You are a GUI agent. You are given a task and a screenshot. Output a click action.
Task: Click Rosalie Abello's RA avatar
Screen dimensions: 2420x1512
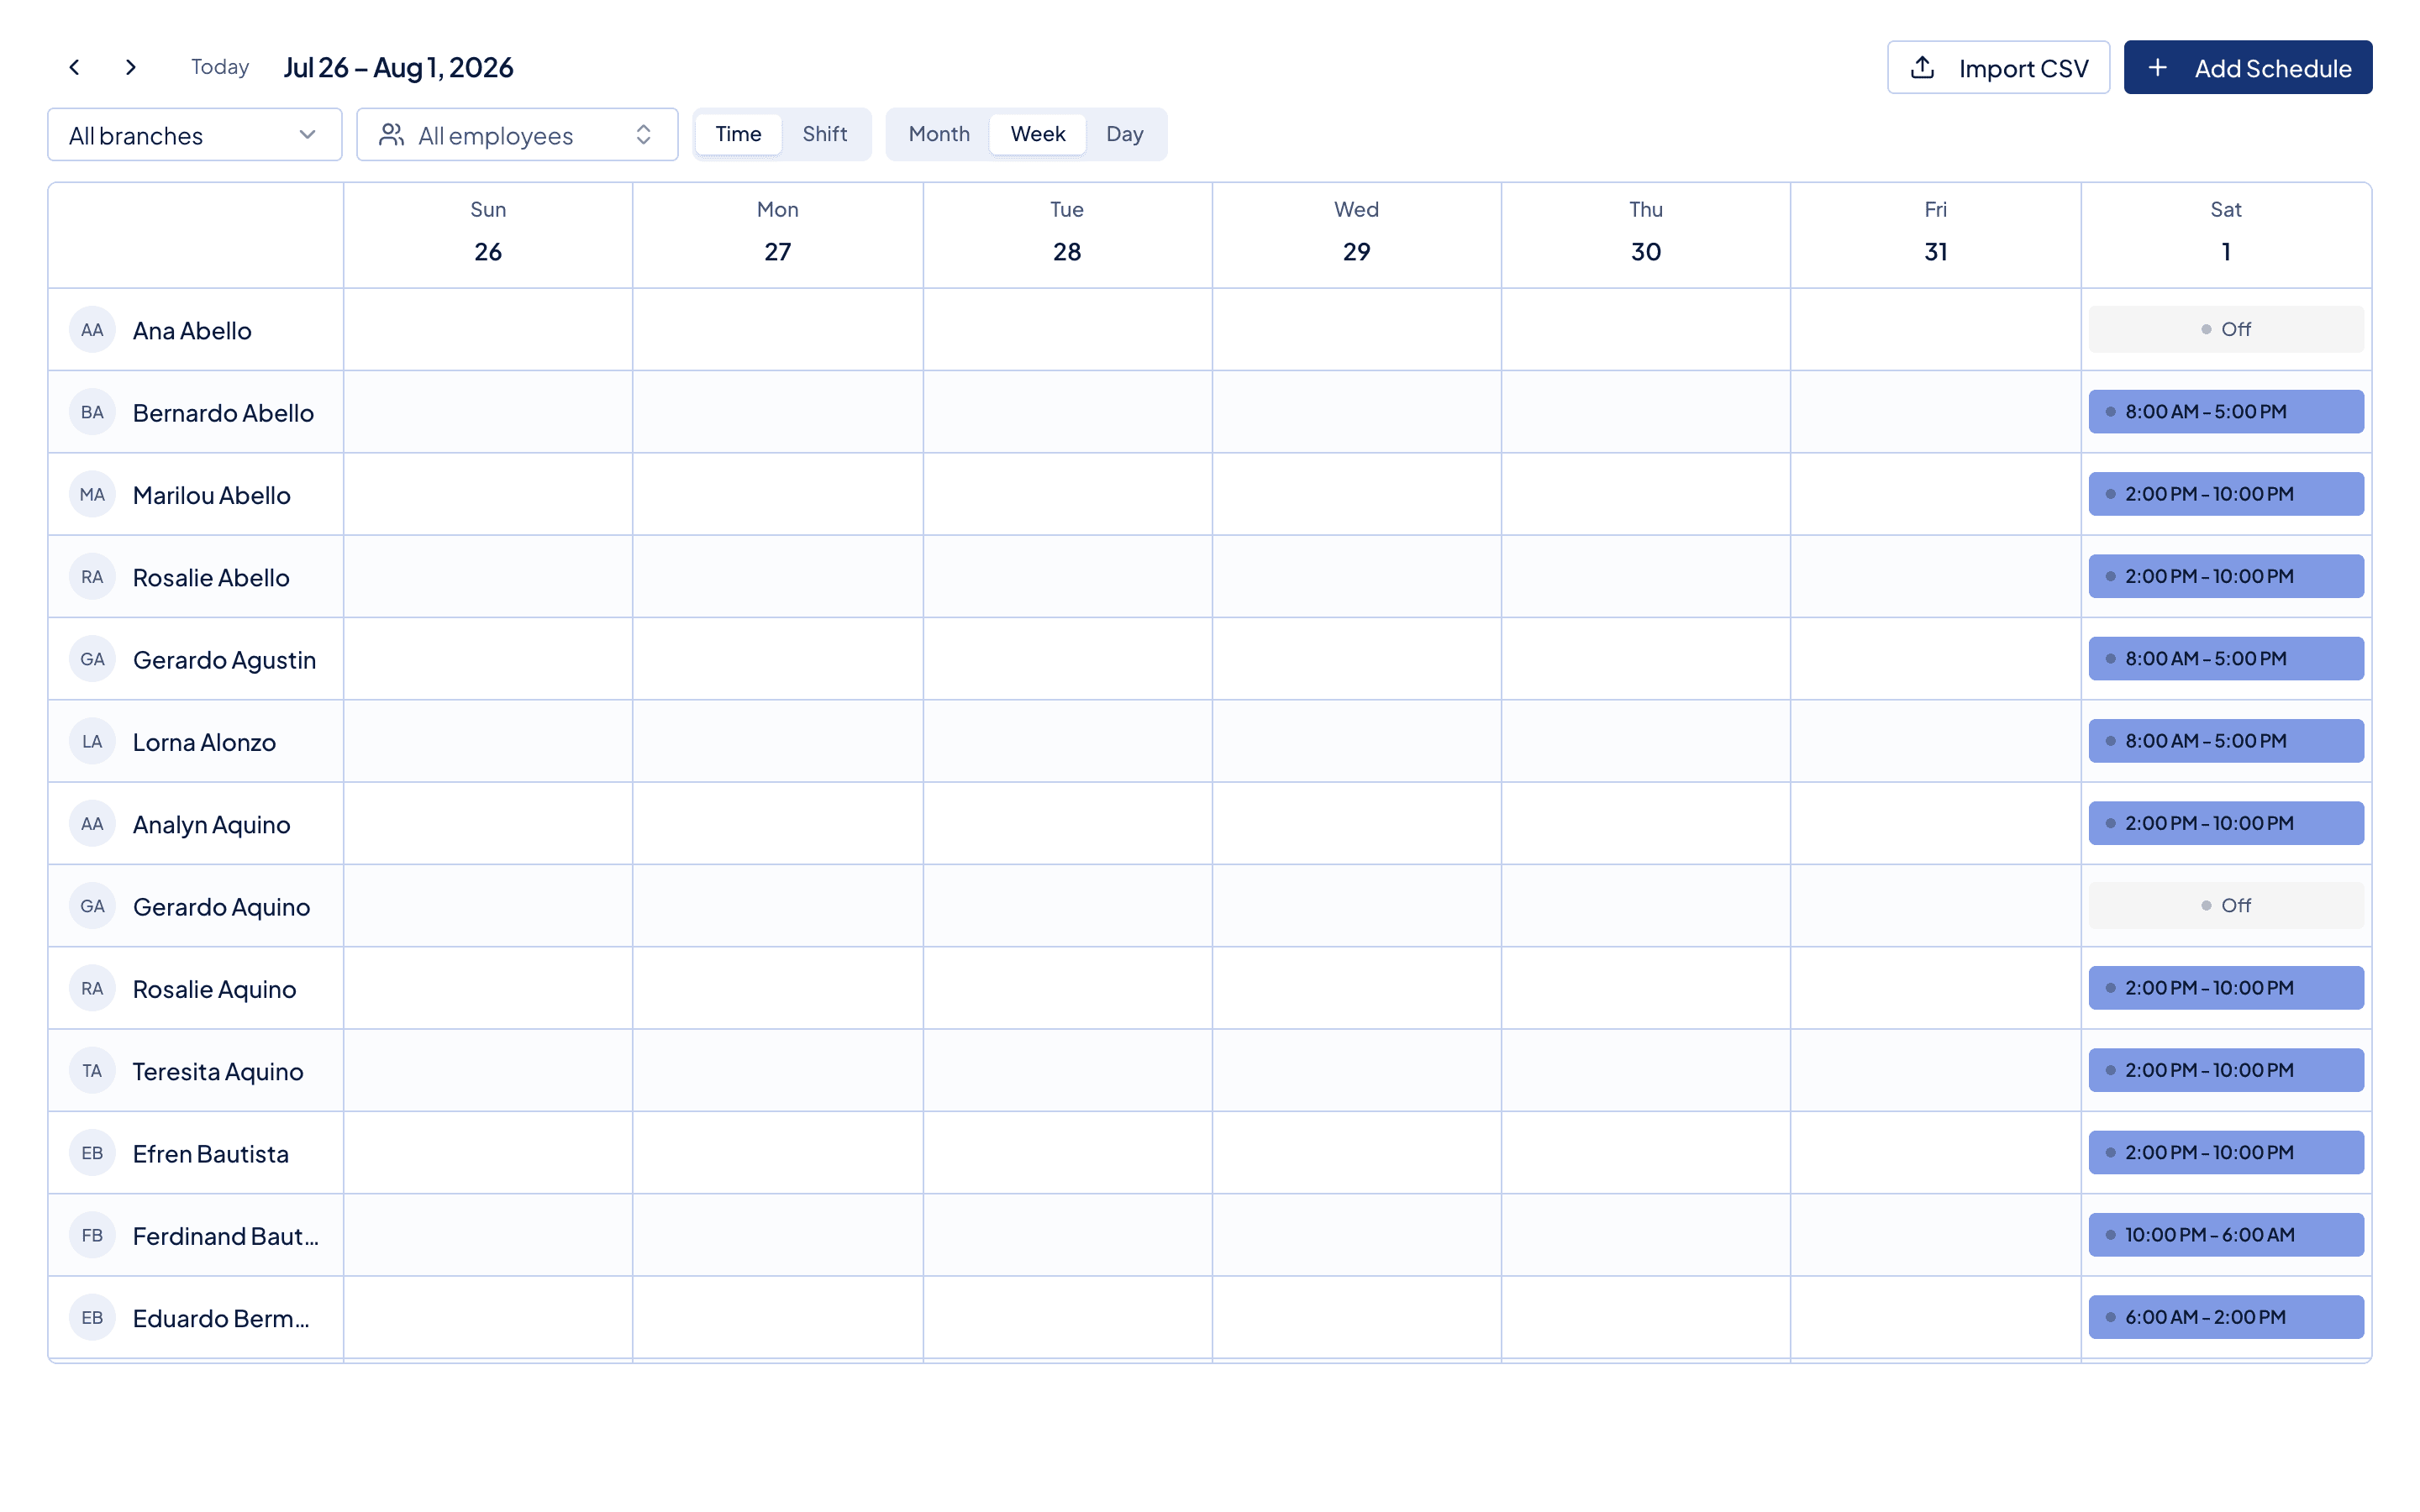(92, 577)
